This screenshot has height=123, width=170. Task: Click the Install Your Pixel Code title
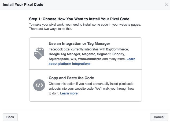(23, 5)
